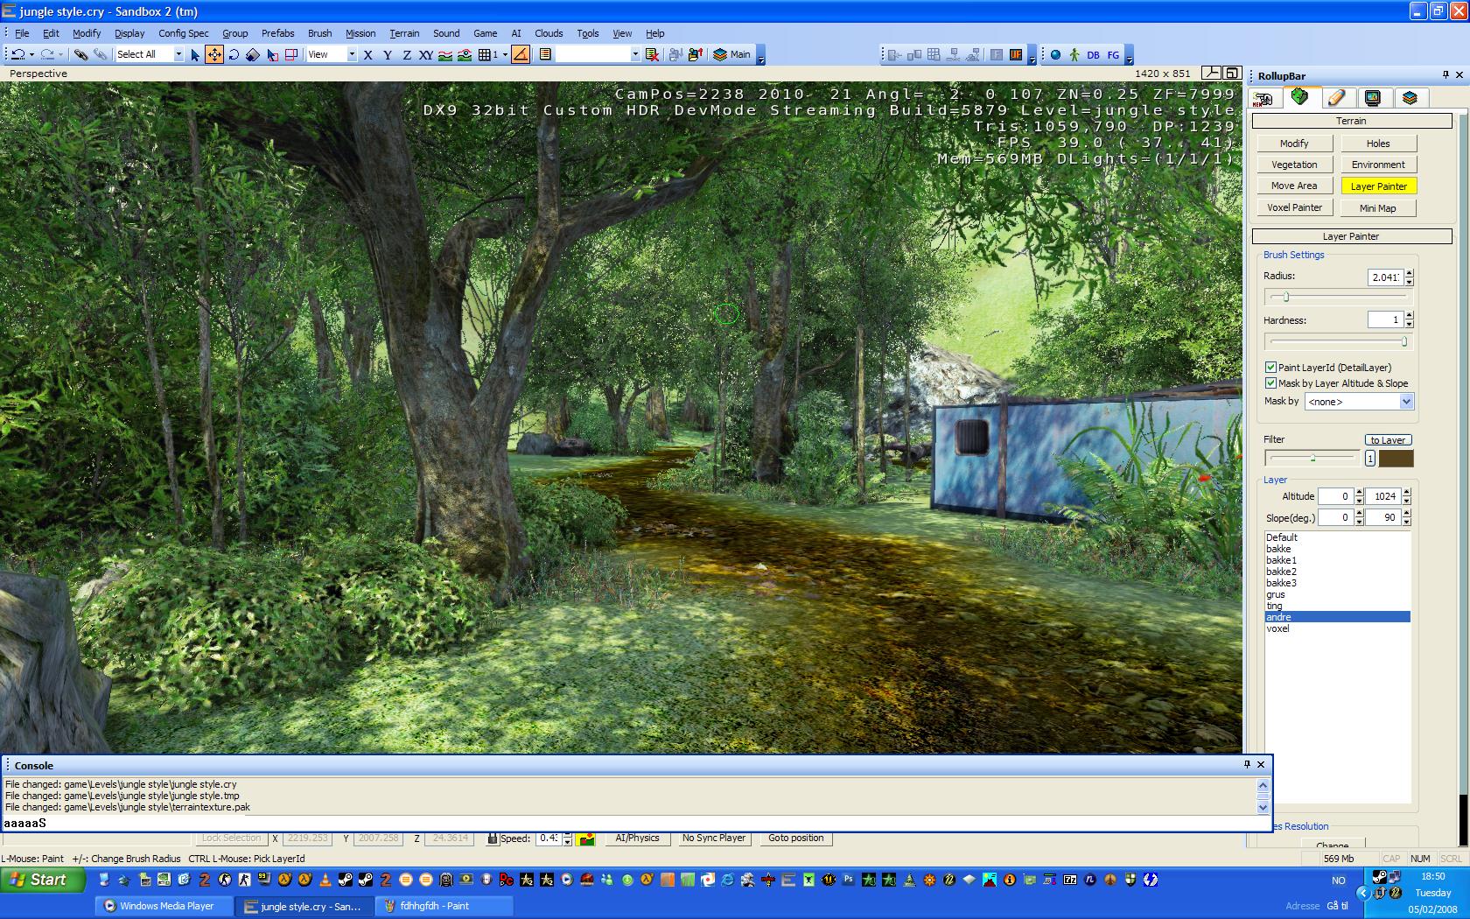Image resolution: width=1470 pixels, height=919 pixels.
Task: Expand the grid size dropdown arrow
Action: click(505, 54)
